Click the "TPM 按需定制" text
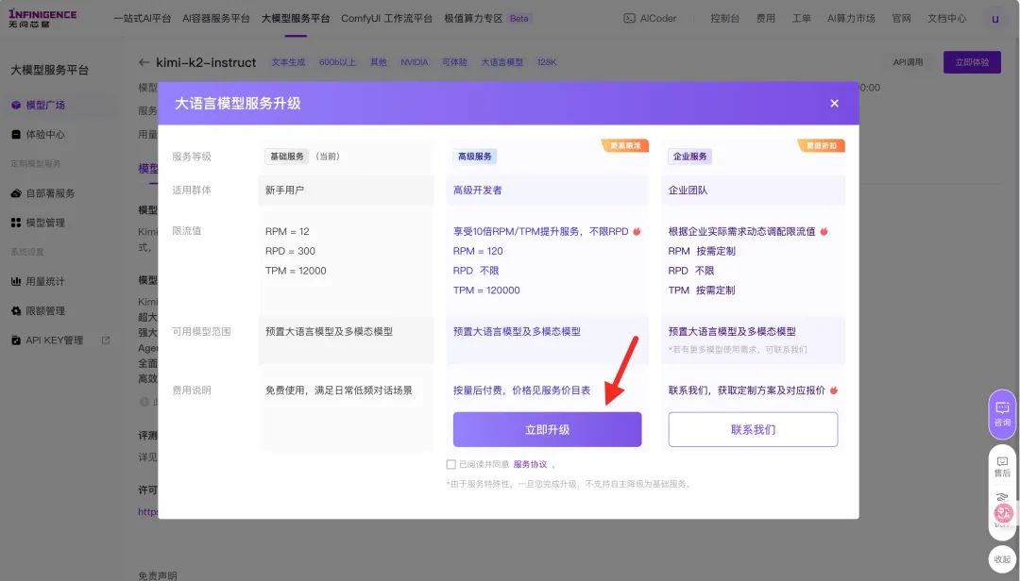Screen dimensions: 1020x581 tap(701, 290)
